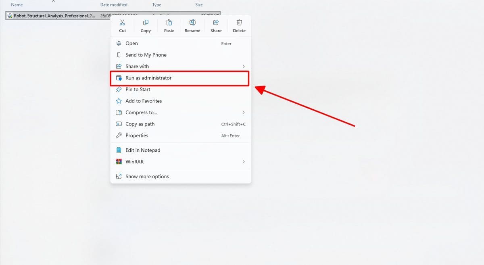The width and height of the screenshot is (484, 265).
Task: Click the Open menu entry's icon
Action: [119, 44]
